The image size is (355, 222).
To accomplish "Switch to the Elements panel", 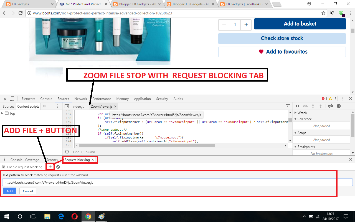I will 28,99.
